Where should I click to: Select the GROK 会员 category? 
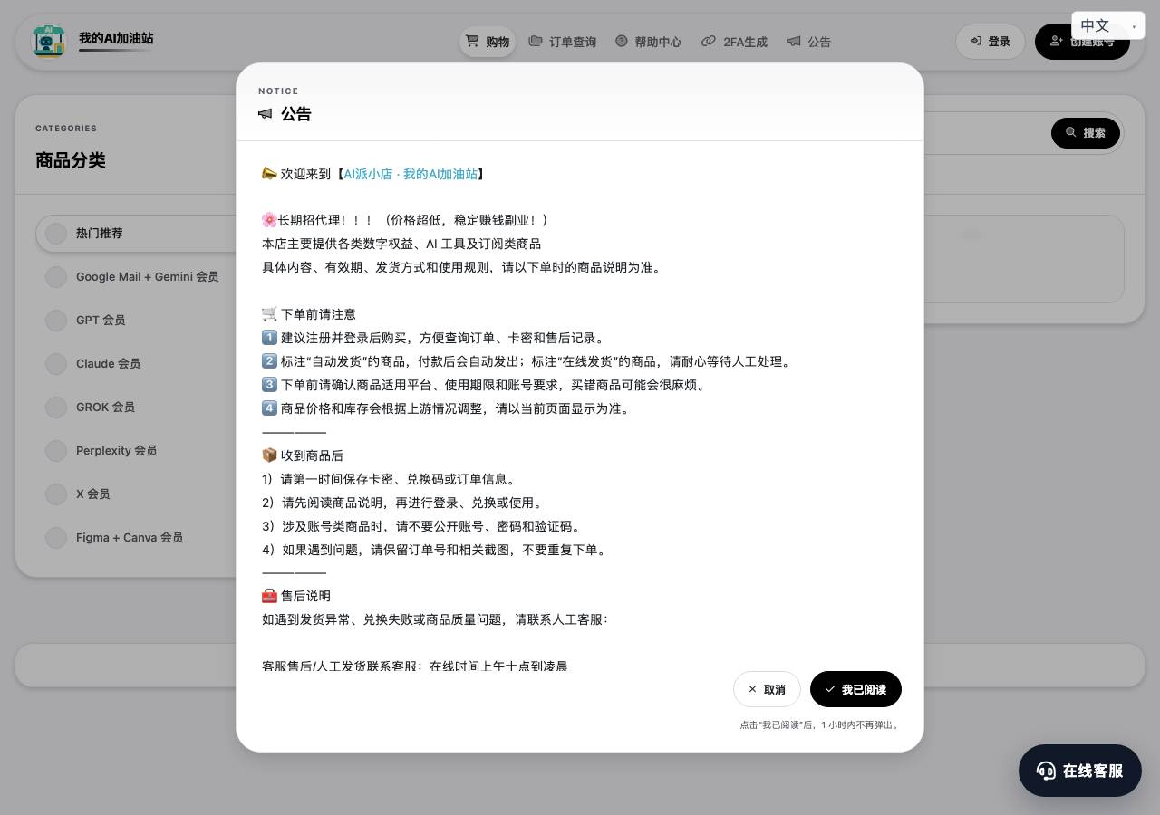(136, 407)
